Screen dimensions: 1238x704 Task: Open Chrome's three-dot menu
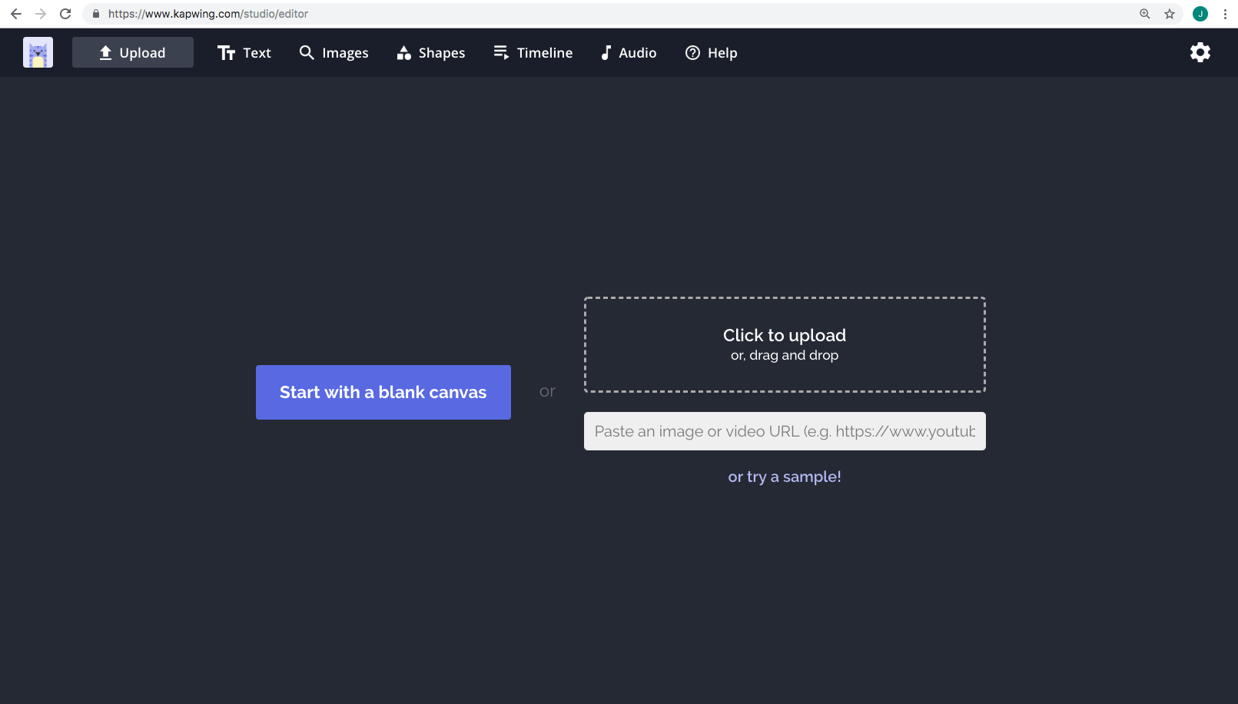(x=1225, y=14)
